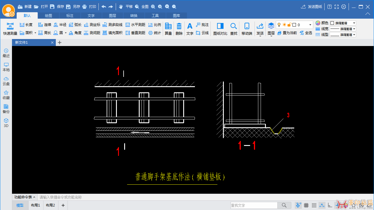
Task: Open the Text (文字) ribbon tab
Action: (91, 16)
